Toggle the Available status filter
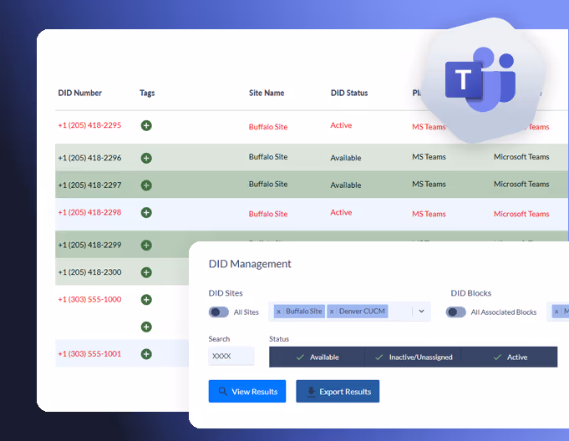The image size is (569, 441). (317, 357)
